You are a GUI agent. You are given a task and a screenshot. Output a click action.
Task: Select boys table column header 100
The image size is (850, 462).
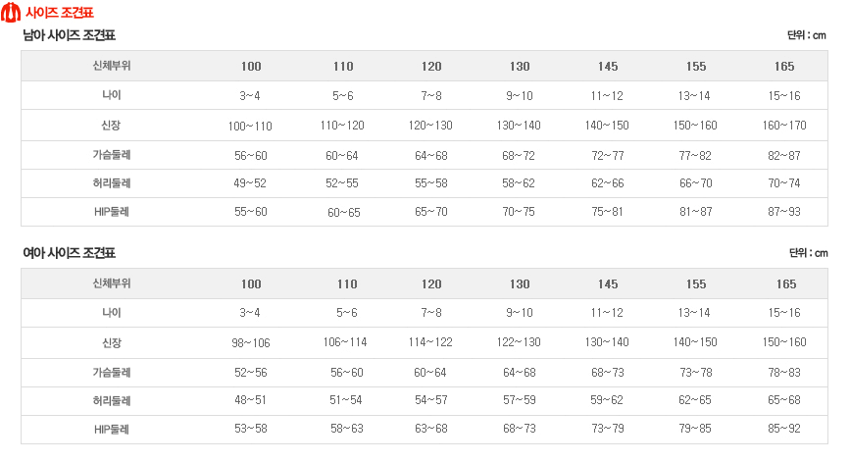(251, 66)
